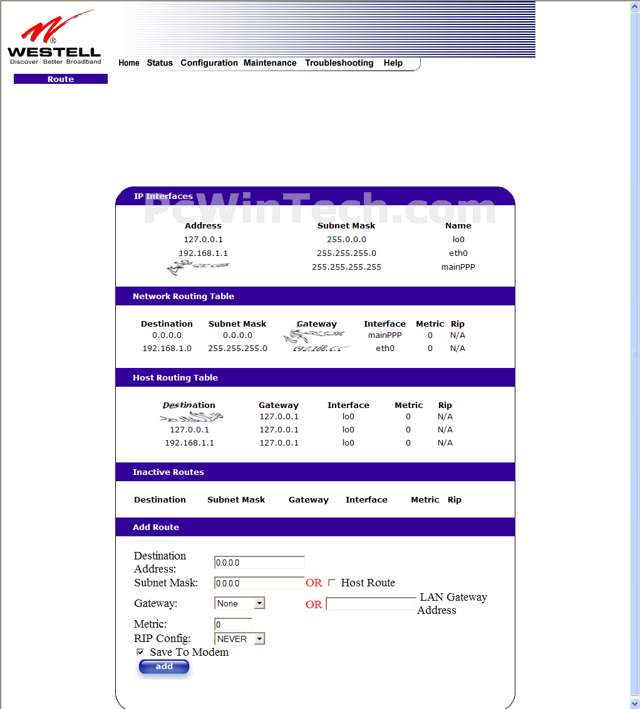Screen dimensions: 640x709
Task: Select the 127.0.0.1 address in IP Interfaces
Action: 204,240
